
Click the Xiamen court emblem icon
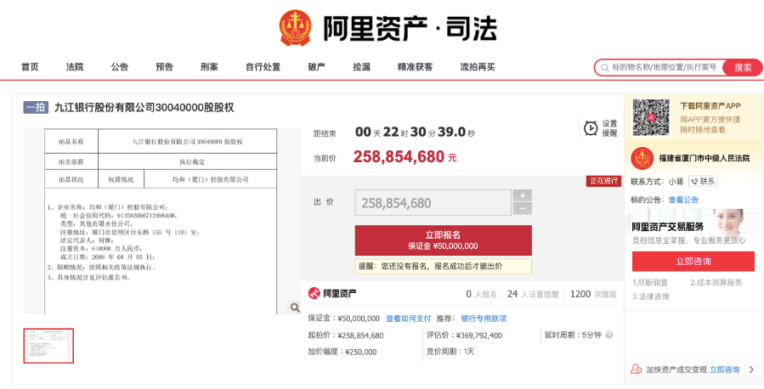(x=642, y=158)
